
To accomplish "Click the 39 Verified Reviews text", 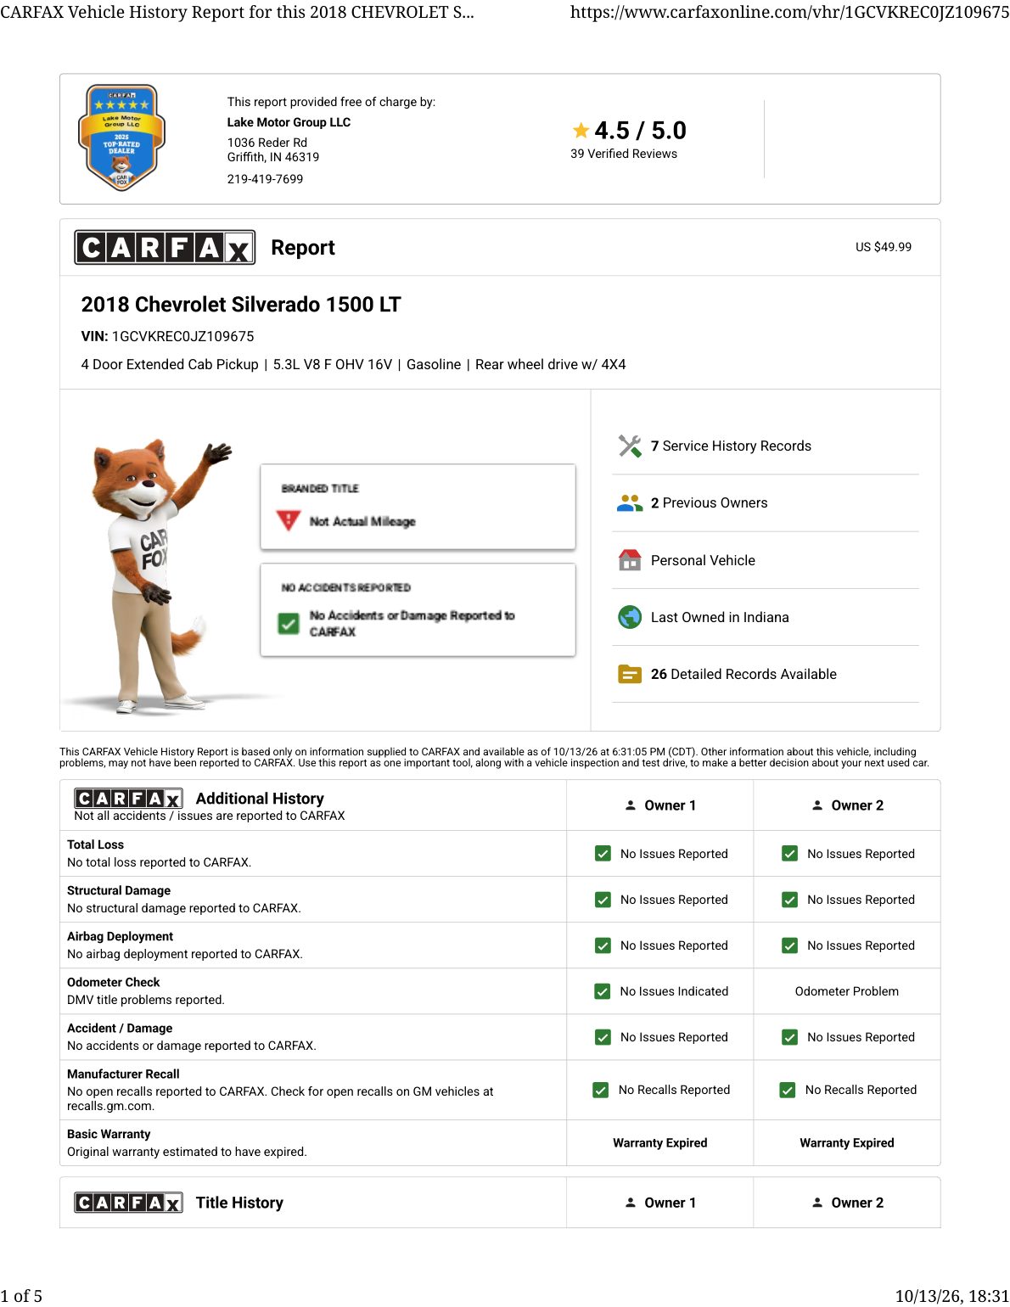I will click(x=624, y=154).
